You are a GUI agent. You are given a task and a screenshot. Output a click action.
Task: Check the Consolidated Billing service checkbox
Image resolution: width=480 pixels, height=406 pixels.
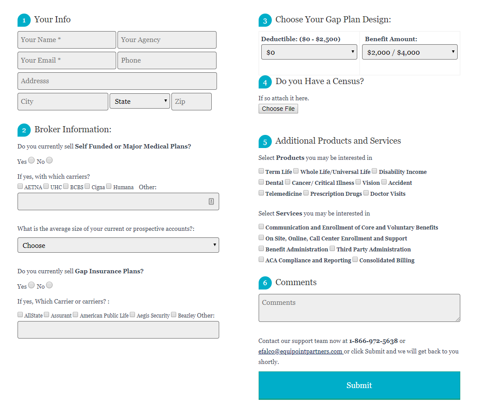point(356,260)
